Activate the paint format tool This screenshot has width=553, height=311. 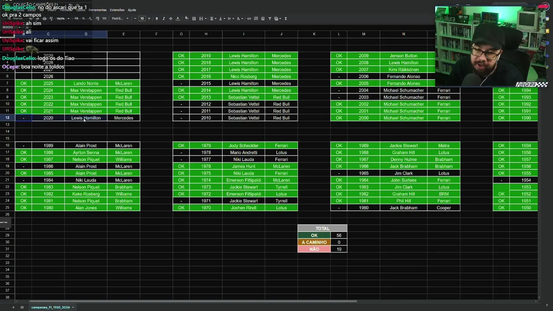[51, 19]
